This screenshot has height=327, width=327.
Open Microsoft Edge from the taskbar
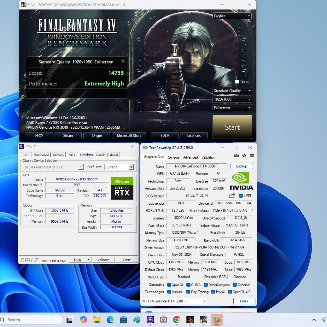[x=110, y=320]
